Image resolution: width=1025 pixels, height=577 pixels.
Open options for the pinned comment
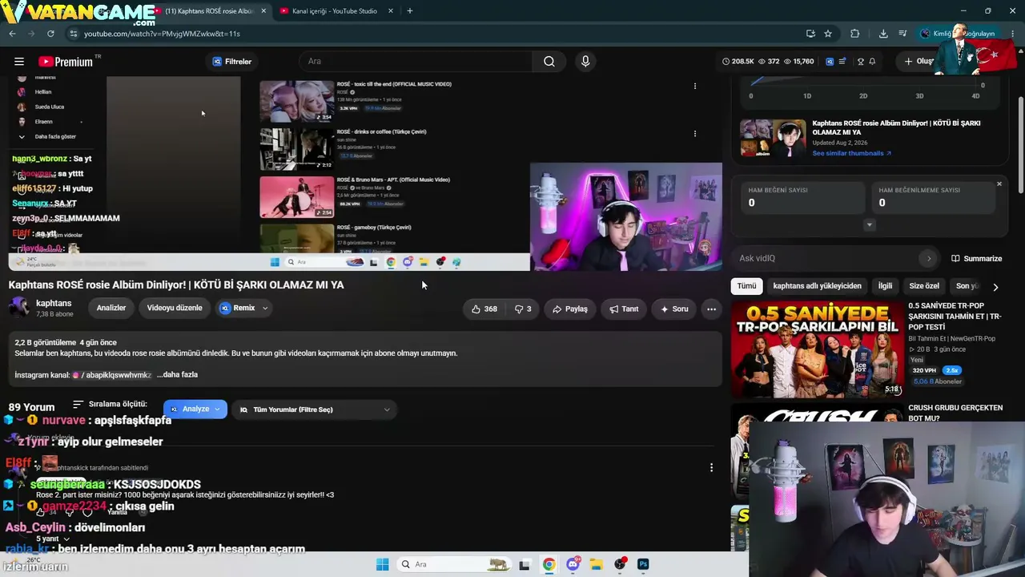711,467
